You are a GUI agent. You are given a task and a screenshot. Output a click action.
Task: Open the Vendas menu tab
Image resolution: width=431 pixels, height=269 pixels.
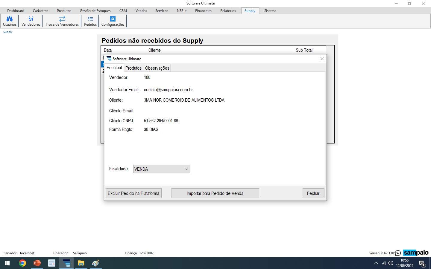point(141,11)
